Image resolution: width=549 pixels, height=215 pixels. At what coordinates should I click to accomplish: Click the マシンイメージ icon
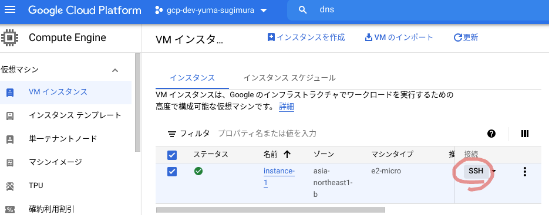coord(10,163)
